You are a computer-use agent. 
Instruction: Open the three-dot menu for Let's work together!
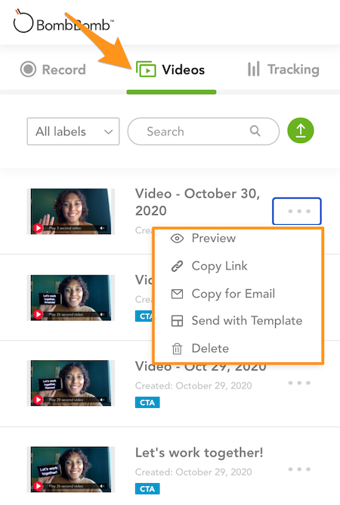coord(299,469)
